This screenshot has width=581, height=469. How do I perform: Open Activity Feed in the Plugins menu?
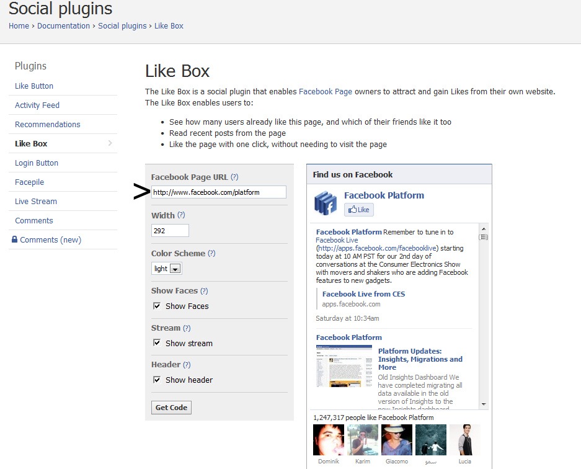coord(37,105)
